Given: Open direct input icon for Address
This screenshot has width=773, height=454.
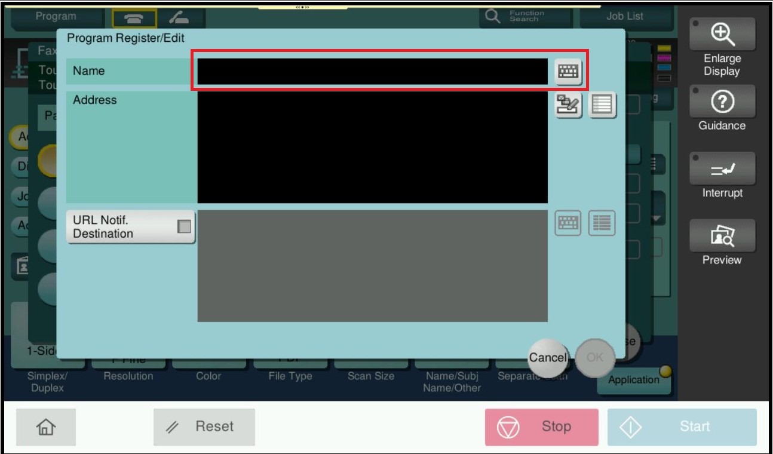Looking at the screenshot, I should (x=568, y=106).
